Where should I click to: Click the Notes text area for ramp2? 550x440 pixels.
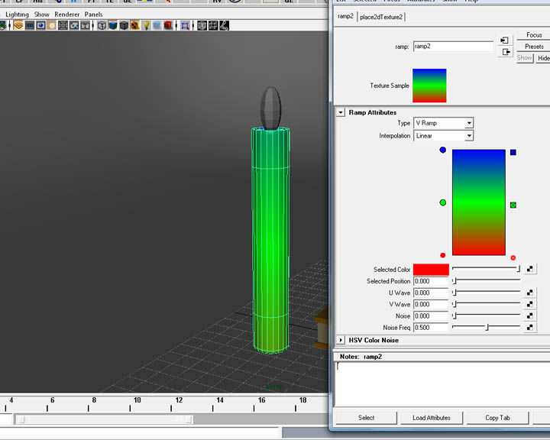pyautogui.click(x=442, y=384)
